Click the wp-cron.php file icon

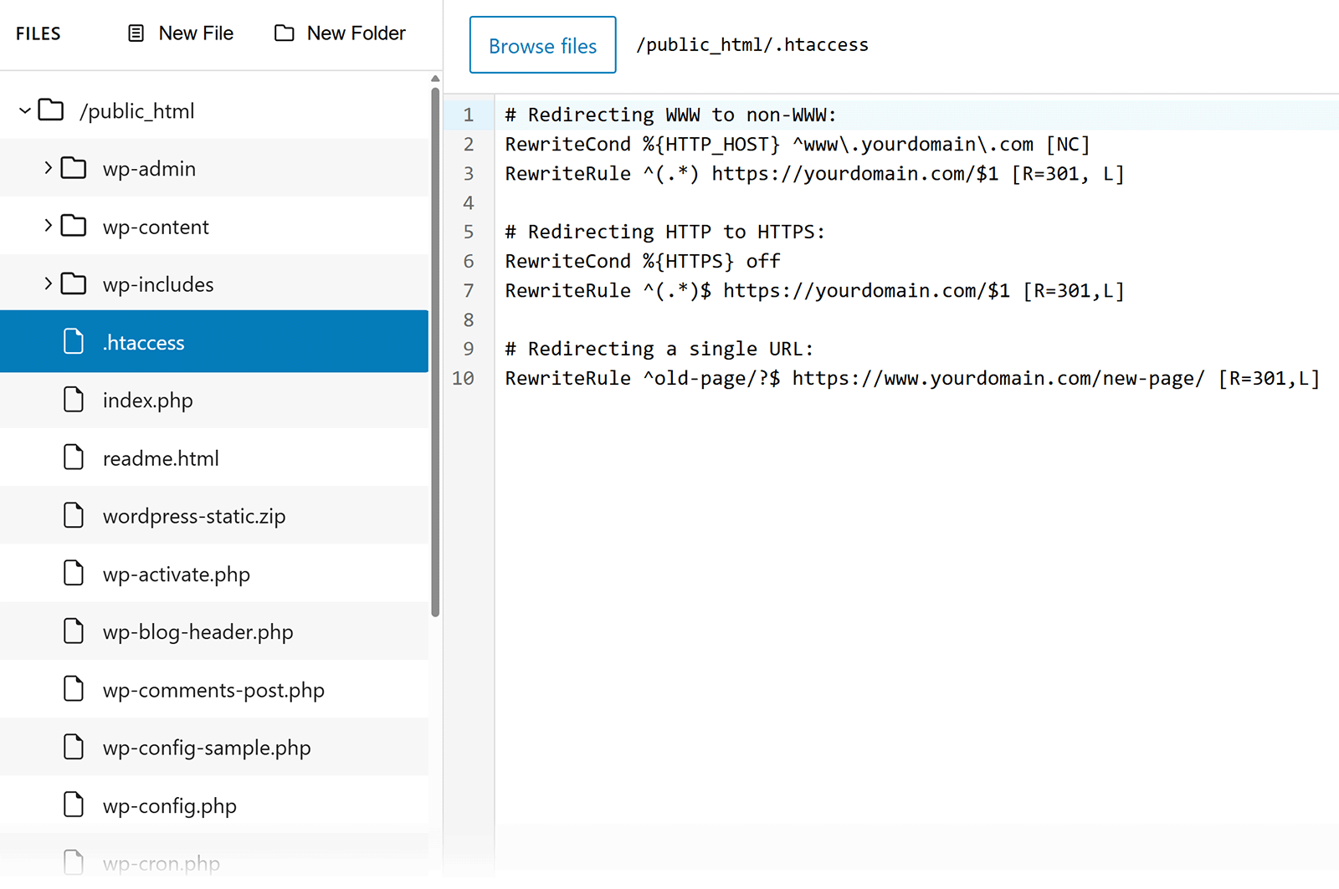74,861
